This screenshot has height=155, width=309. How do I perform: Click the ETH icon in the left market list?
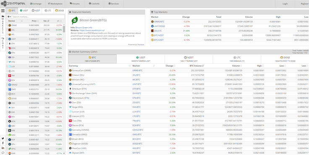tap(10, 44)
